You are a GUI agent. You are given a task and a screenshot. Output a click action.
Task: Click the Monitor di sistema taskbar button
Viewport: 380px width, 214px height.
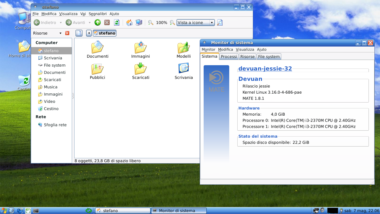[x=179, y=211]
